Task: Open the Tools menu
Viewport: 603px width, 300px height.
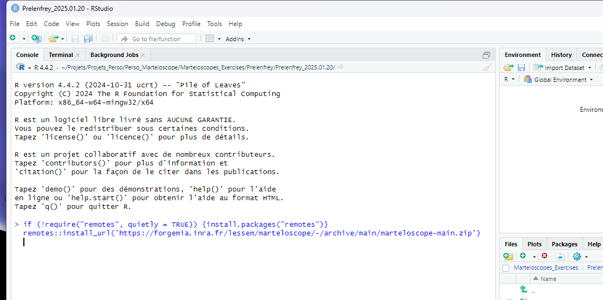Action: [x=215, y=24]
